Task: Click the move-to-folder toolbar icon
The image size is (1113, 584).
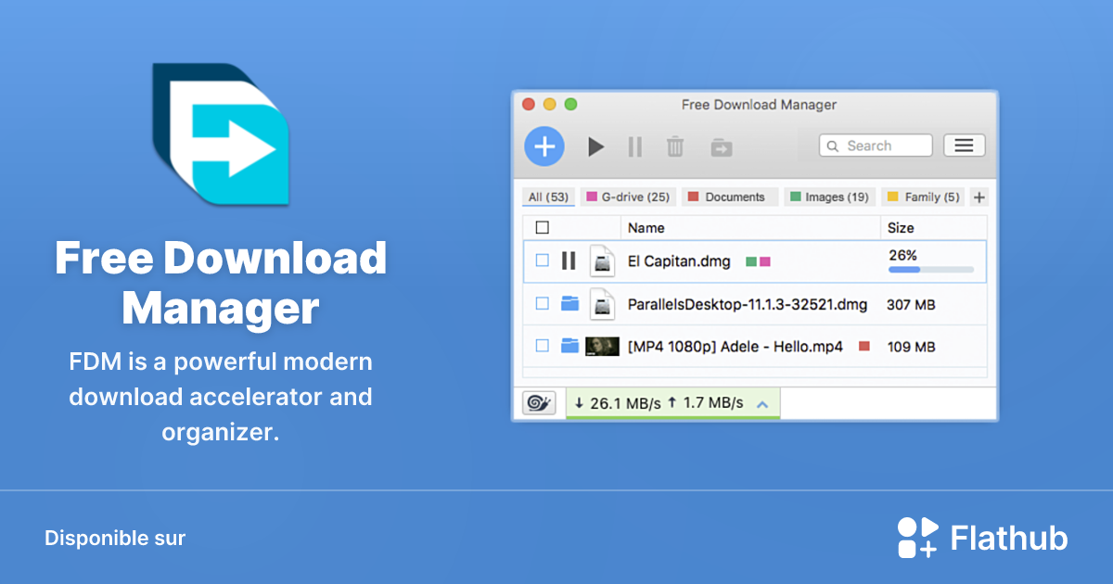Action: coord(721,146)
